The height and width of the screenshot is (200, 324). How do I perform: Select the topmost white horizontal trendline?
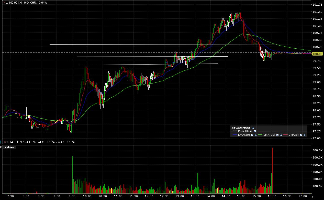pos(174,44)
